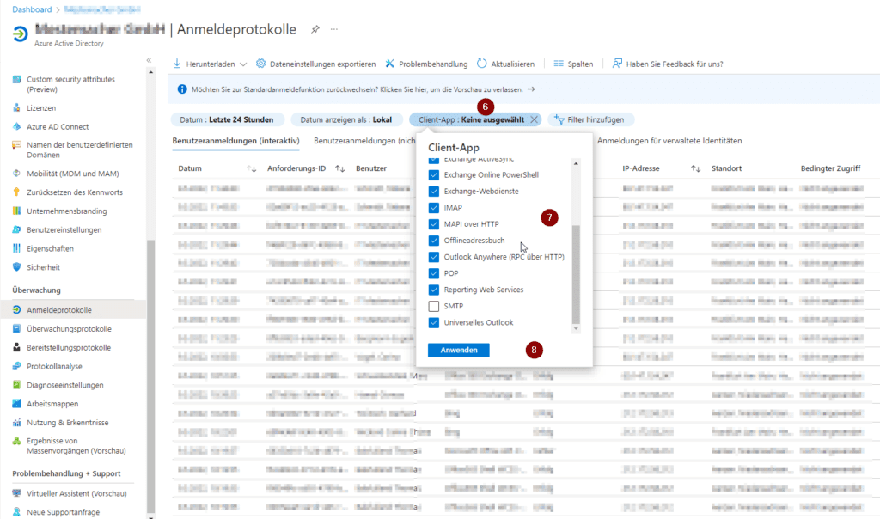The height and width of the screenshot is (519, 880).
Task: Click the Sicherheit shield icon
Action: [16, 267]
